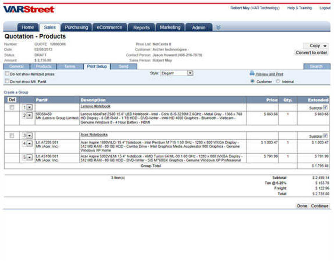Click the Logout link
Image resolution: width=334 pixels, height=261 pixels.
pos(325,8)
